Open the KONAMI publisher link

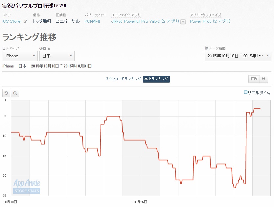tap(92, 21)
